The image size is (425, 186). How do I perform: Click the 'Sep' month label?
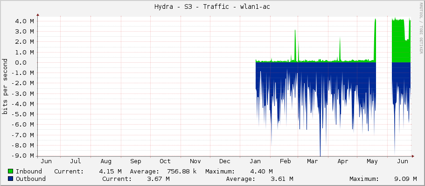135,161
